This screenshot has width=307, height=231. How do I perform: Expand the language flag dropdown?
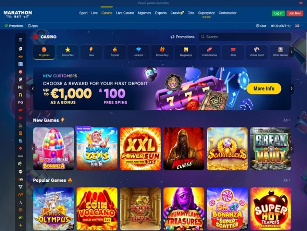[297, 26]
